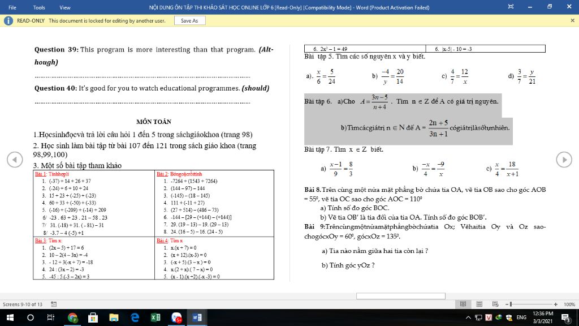Screen dimensions: 579x326
Task: Click 'Tia nào nằm giữa hai tia còn lại'
Action: pyautogui.click(x=374, y=251)
